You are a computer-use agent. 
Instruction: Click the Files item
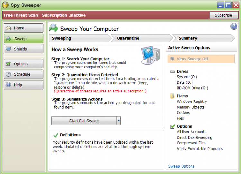[x=180, y=118]
